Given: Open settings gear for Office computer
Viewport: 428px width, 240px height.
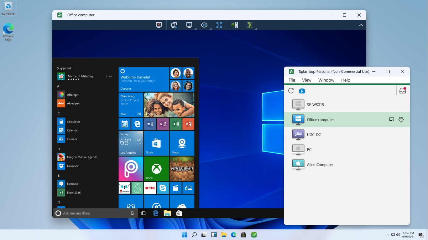Looking at the screenshot, I should point(401,119).
